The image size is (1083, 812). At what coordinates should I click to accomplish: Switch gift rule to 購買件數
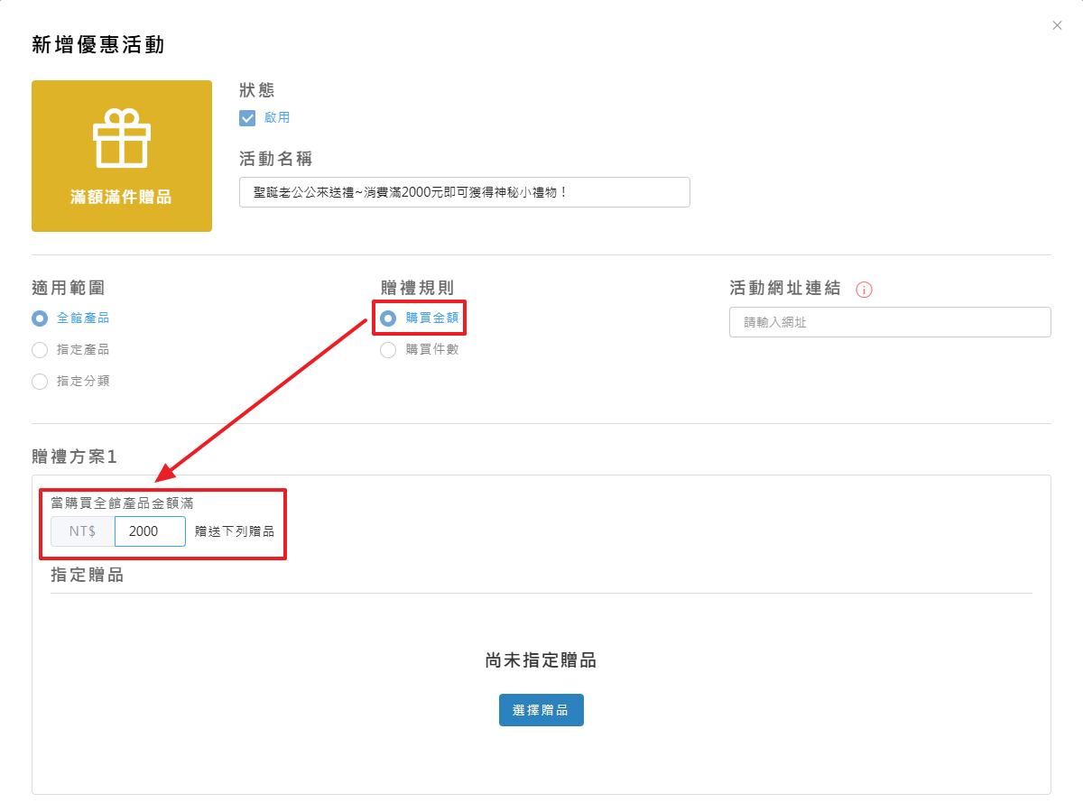(x=388, y=350)
